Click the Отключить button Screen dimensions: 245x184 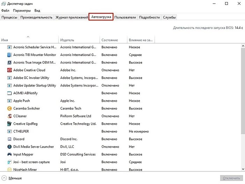(x=231, y=178)
